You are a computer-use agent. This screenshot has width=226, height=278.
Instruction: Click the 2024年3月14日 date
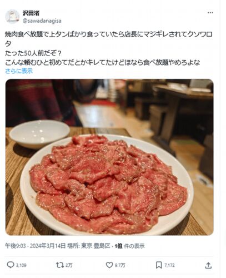(x=48, y=246)
